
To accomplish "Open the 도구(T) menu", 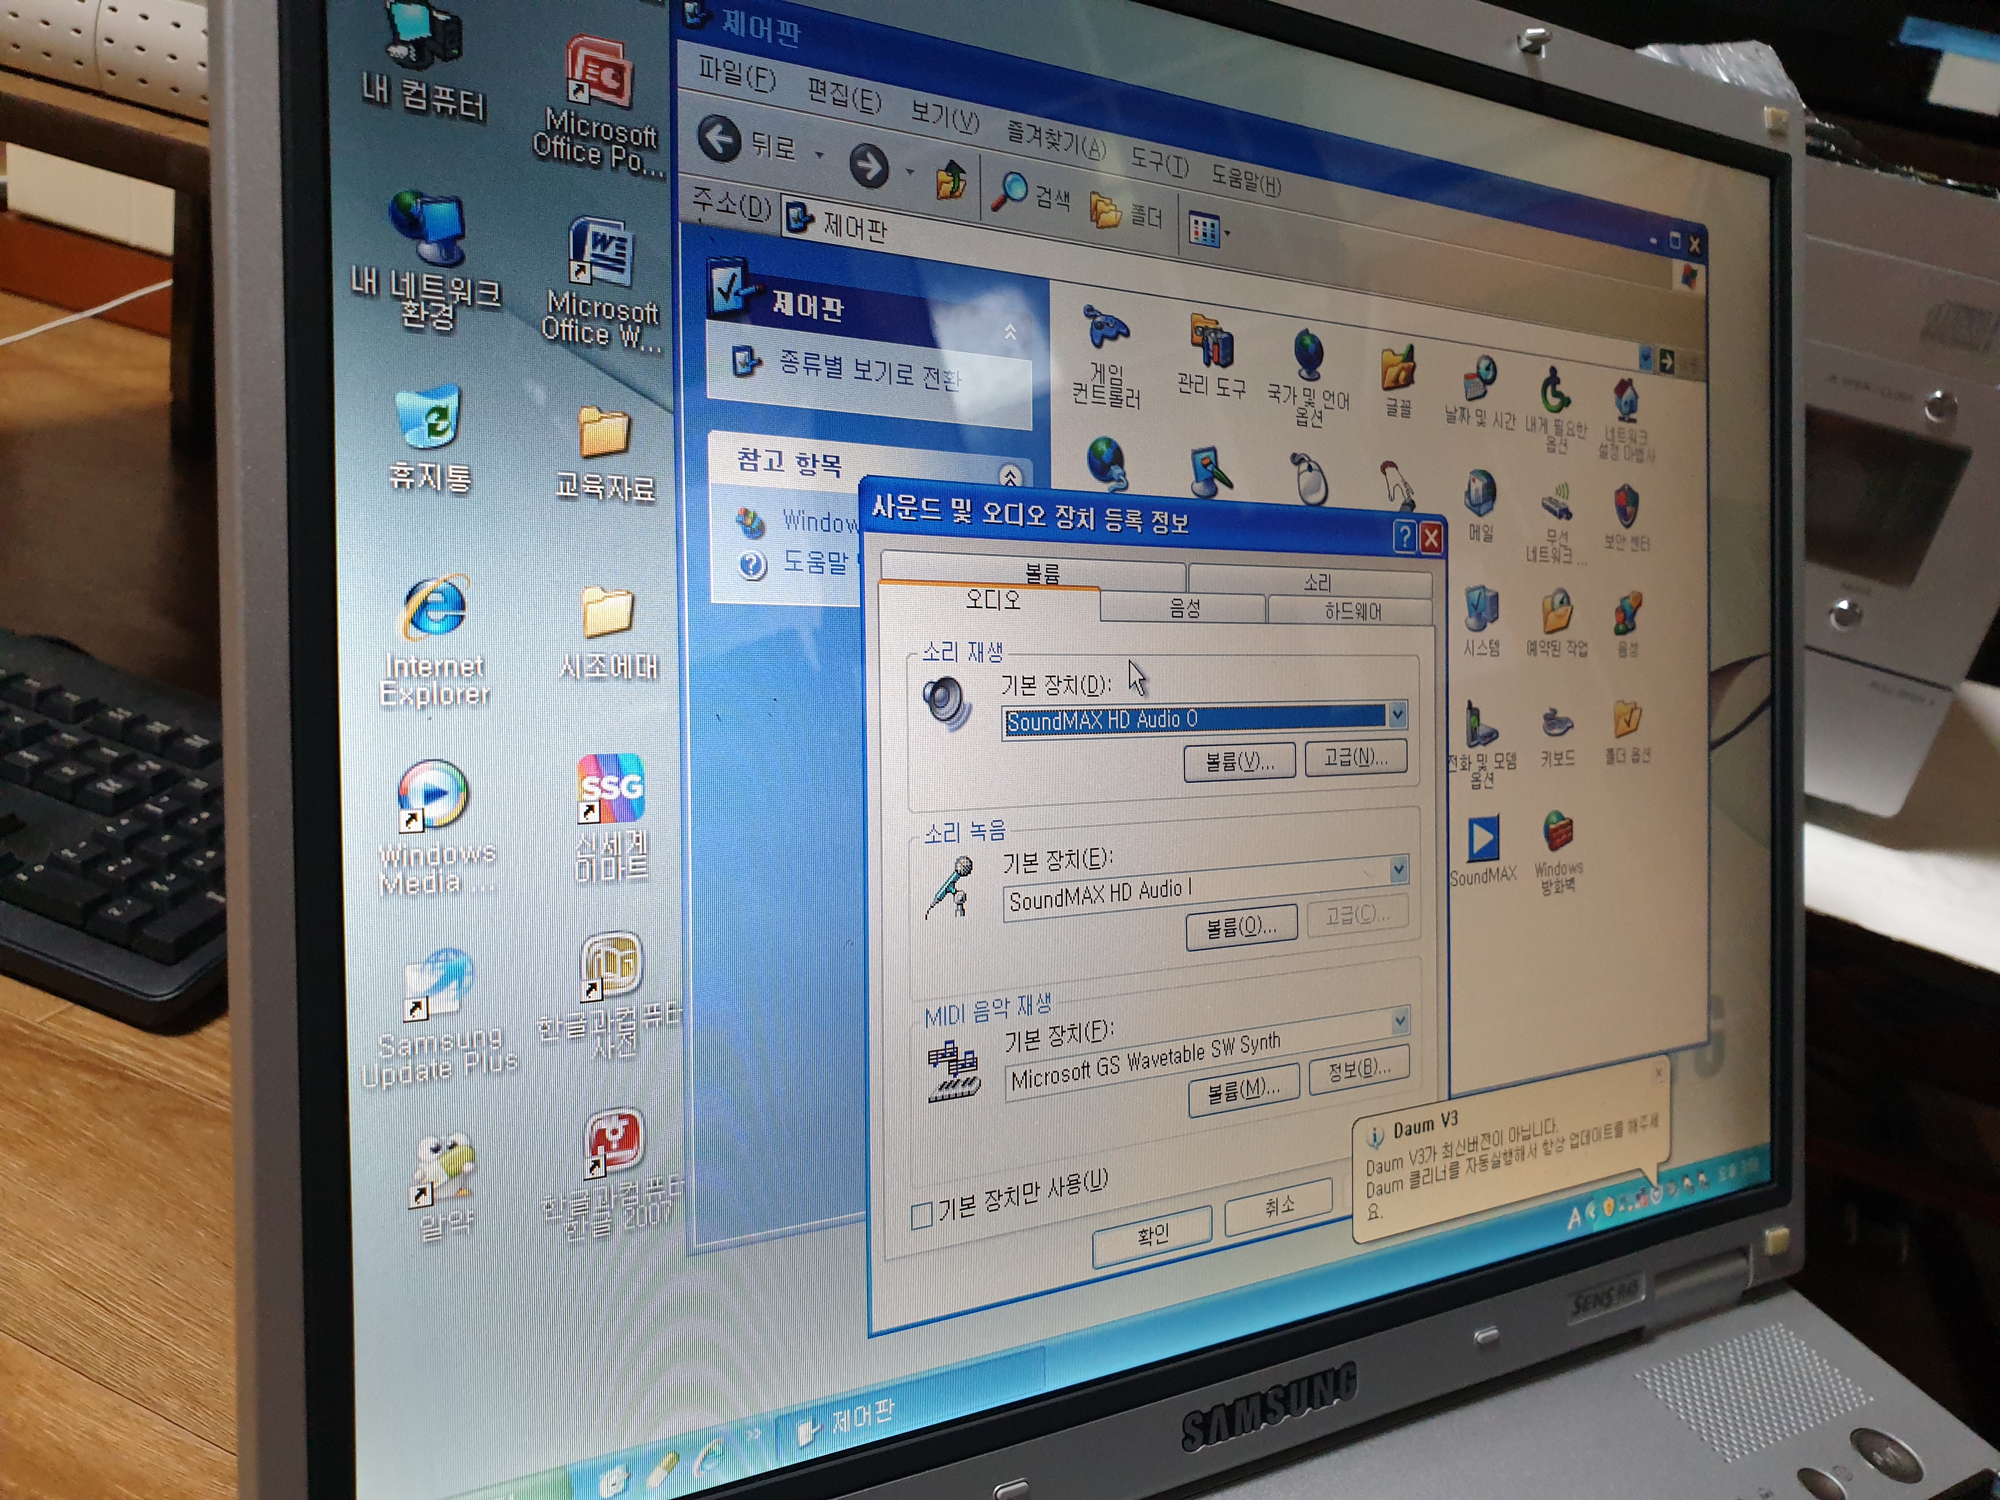I will [x=1159, y=163].
